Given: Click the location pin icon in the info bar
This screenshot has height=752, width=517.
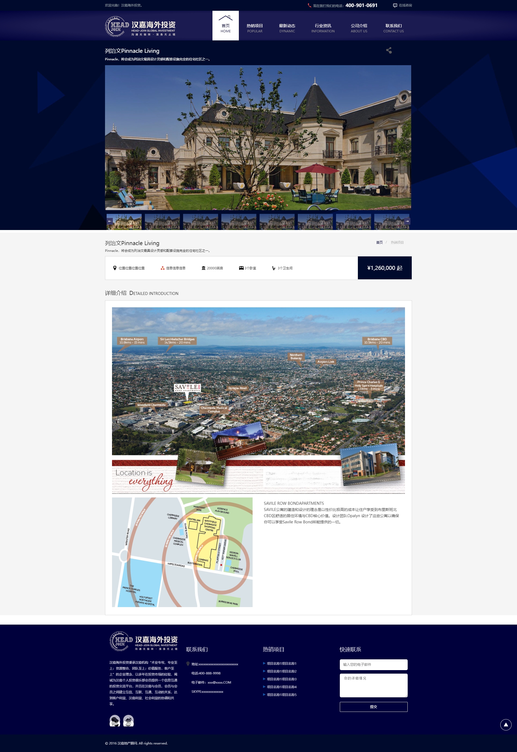Looking at the screenshot, I should click(115, 268).
